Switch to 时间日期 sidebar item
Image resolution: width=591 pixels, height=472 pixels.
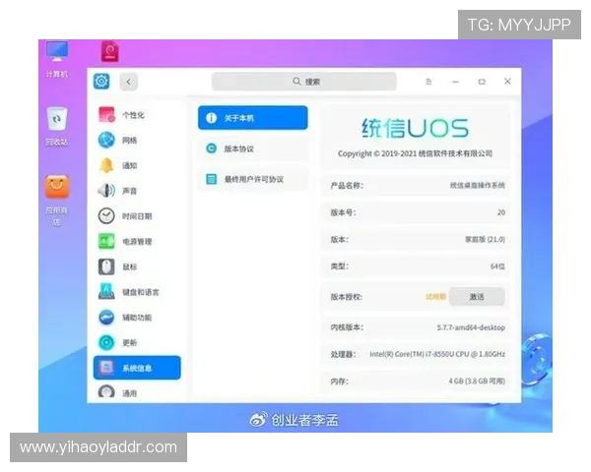pyautogui.click(x=137, y=216)
